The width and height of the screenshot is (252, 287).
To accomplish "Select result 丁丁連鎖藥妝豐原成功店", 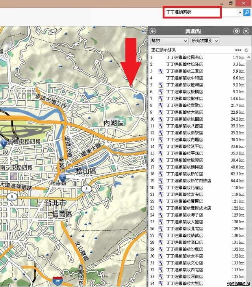I will click(197, 208).
